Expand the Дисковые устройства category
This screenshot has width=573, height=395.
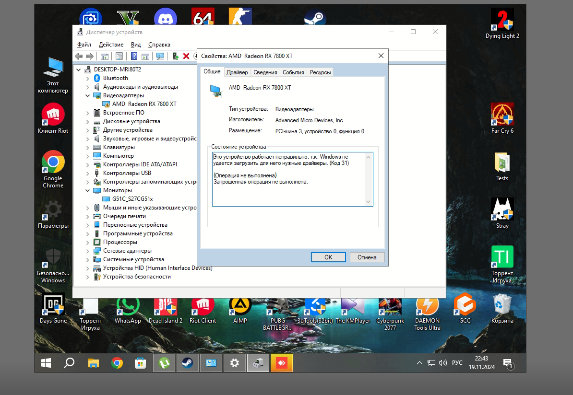click(x=87, y=122)
